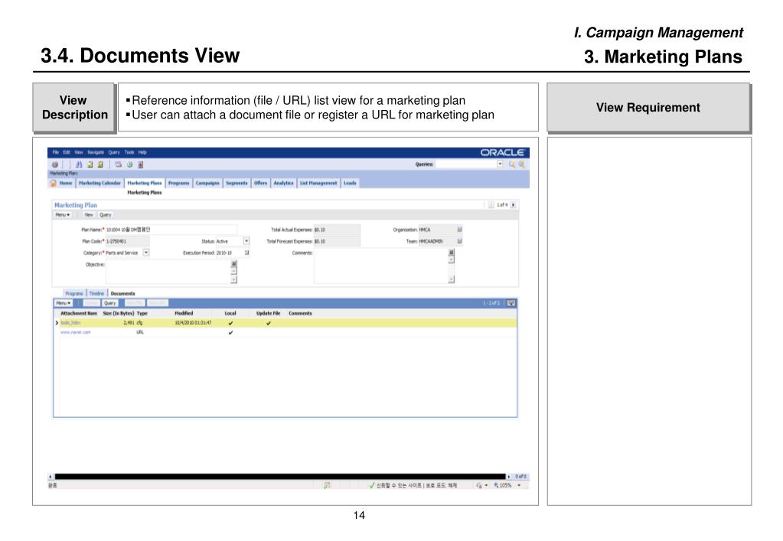Screen dimensions: 783x541
Task: Click the Query button in Documents list
Action: coord(110,303)
